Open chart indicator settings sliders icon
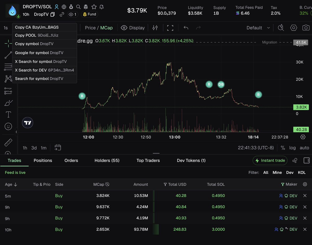The width and height of the screenshot is (312, 245). tap(155, 28)
